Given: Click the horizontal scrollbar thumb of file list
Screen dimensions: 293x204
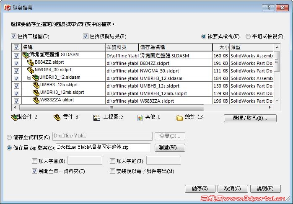Looking at the screenshot, I should click(111, 107).
